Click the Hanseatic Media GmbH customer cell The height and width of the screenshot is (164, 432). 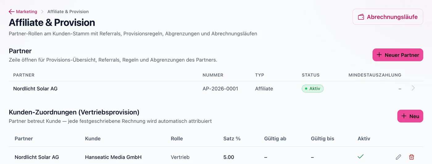coord(113,157)
